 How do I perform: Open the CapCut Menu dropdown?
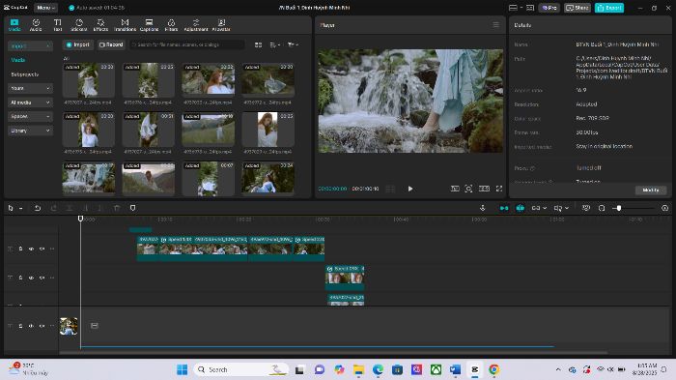[x=45, y=8]
